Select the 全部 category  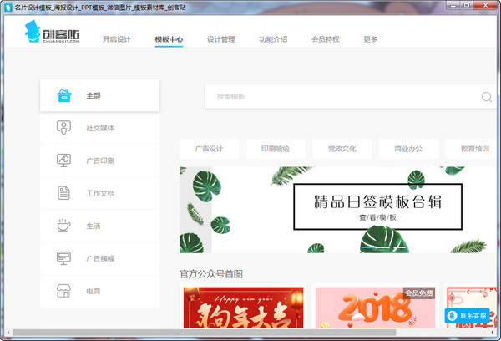(x=99, y=95)
